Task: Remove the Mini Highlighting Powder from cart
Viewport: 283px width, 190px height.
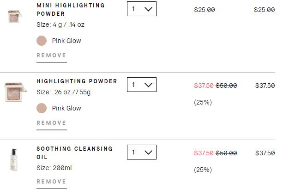Action: click(52, 55)
